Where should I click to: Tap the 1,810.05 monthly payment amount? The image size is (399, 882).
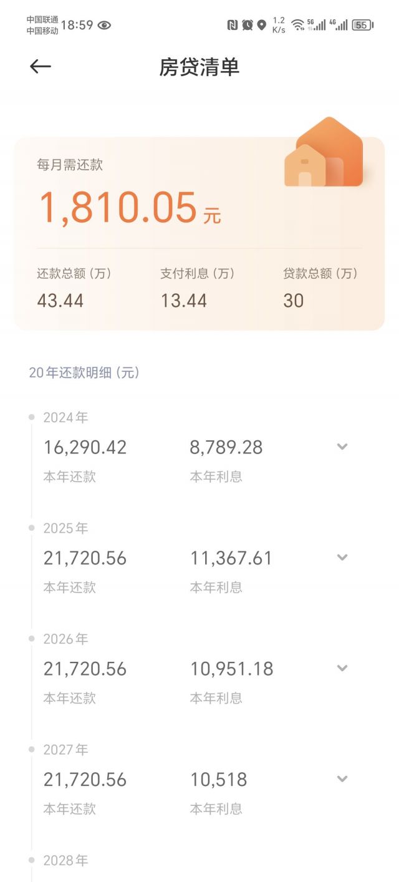pos(118,208)
